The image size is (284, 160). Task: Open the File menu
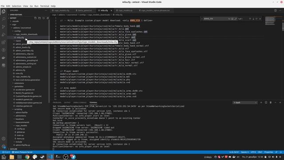click(x=3, y=6)
